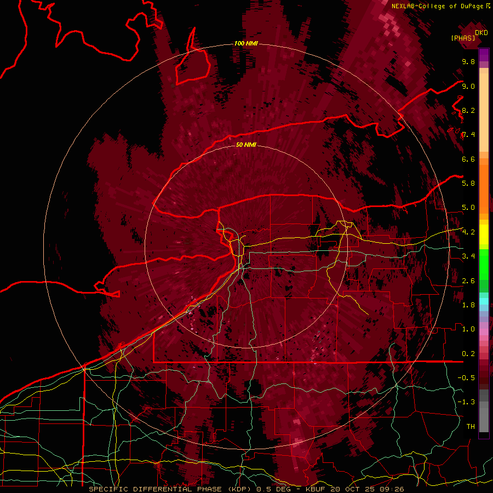Click the 50 NMI range ring label
The height and width of the screenshot is (493, 493).
pos(246,145)
